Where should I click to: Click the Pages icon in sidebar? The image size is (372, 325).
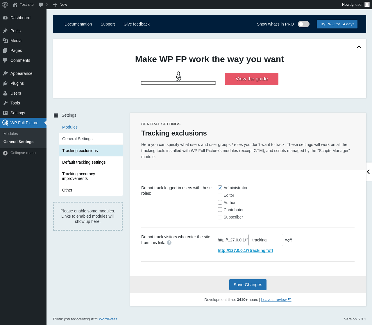coord(5,50)
